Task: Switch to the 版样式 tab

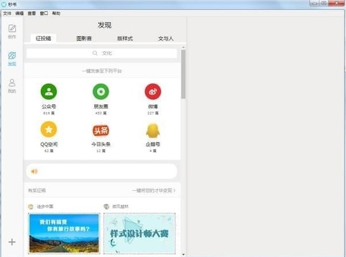Action: (125, 38)
